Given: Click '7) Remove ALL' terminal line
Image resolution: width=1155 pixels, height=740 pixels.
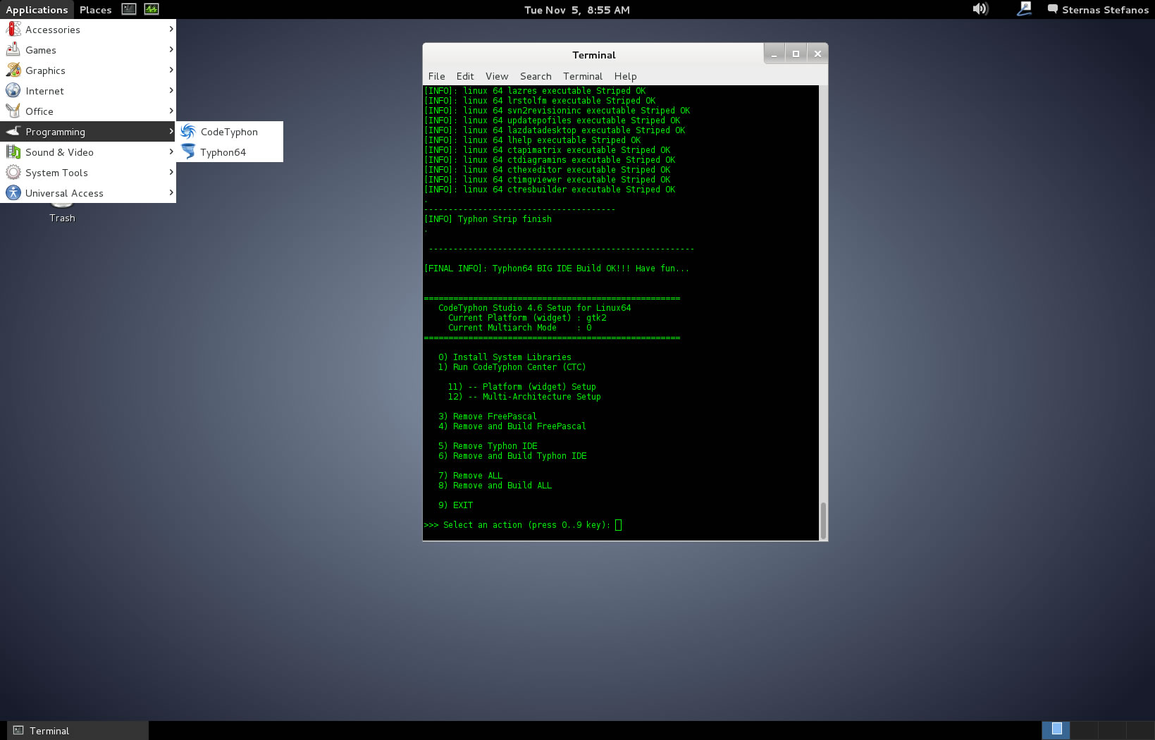Looking at the screenshot, I should tap(470, 476).
